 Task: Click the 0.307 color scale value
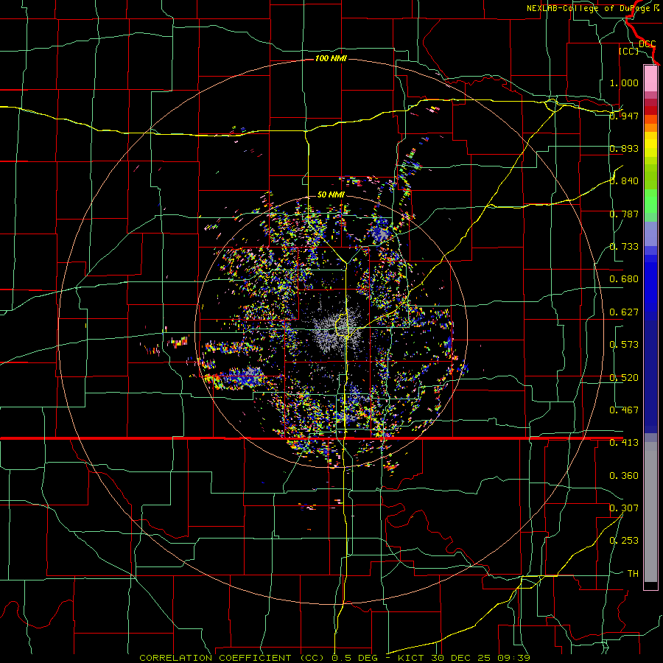624,508
